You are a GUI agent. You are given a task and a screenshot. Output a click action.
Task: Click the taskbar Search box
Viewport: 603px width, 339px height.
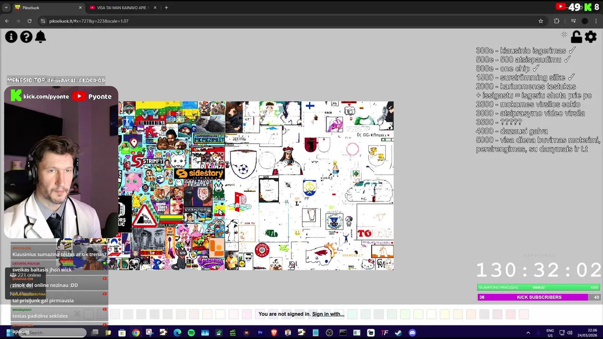point(52,332)
